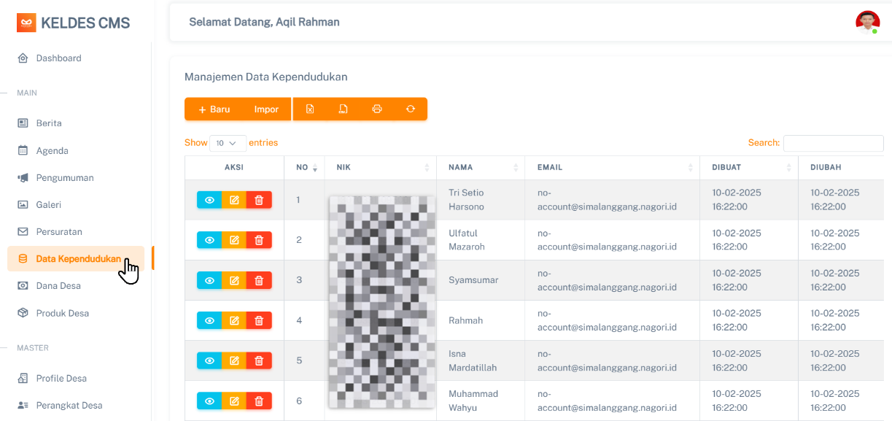Delete row 5, Isna Mardatillah

(259, 360)
